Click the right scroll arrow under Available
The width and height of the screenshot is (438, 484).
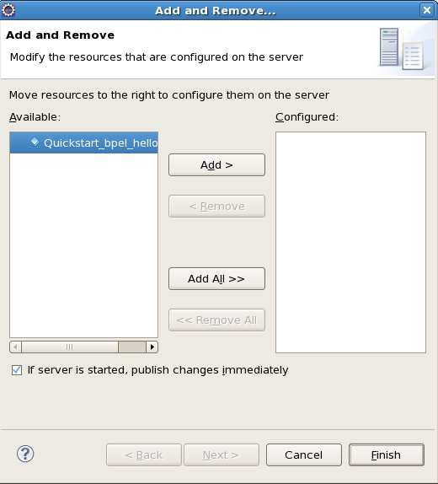[x=152, y=347]
